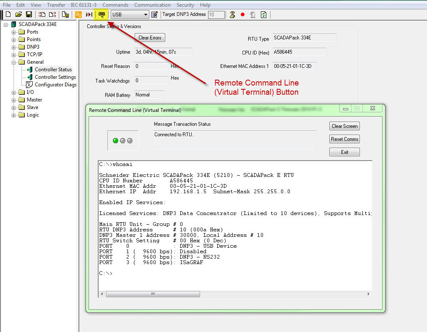Expand the TCP/IP folder

[13, 54]
